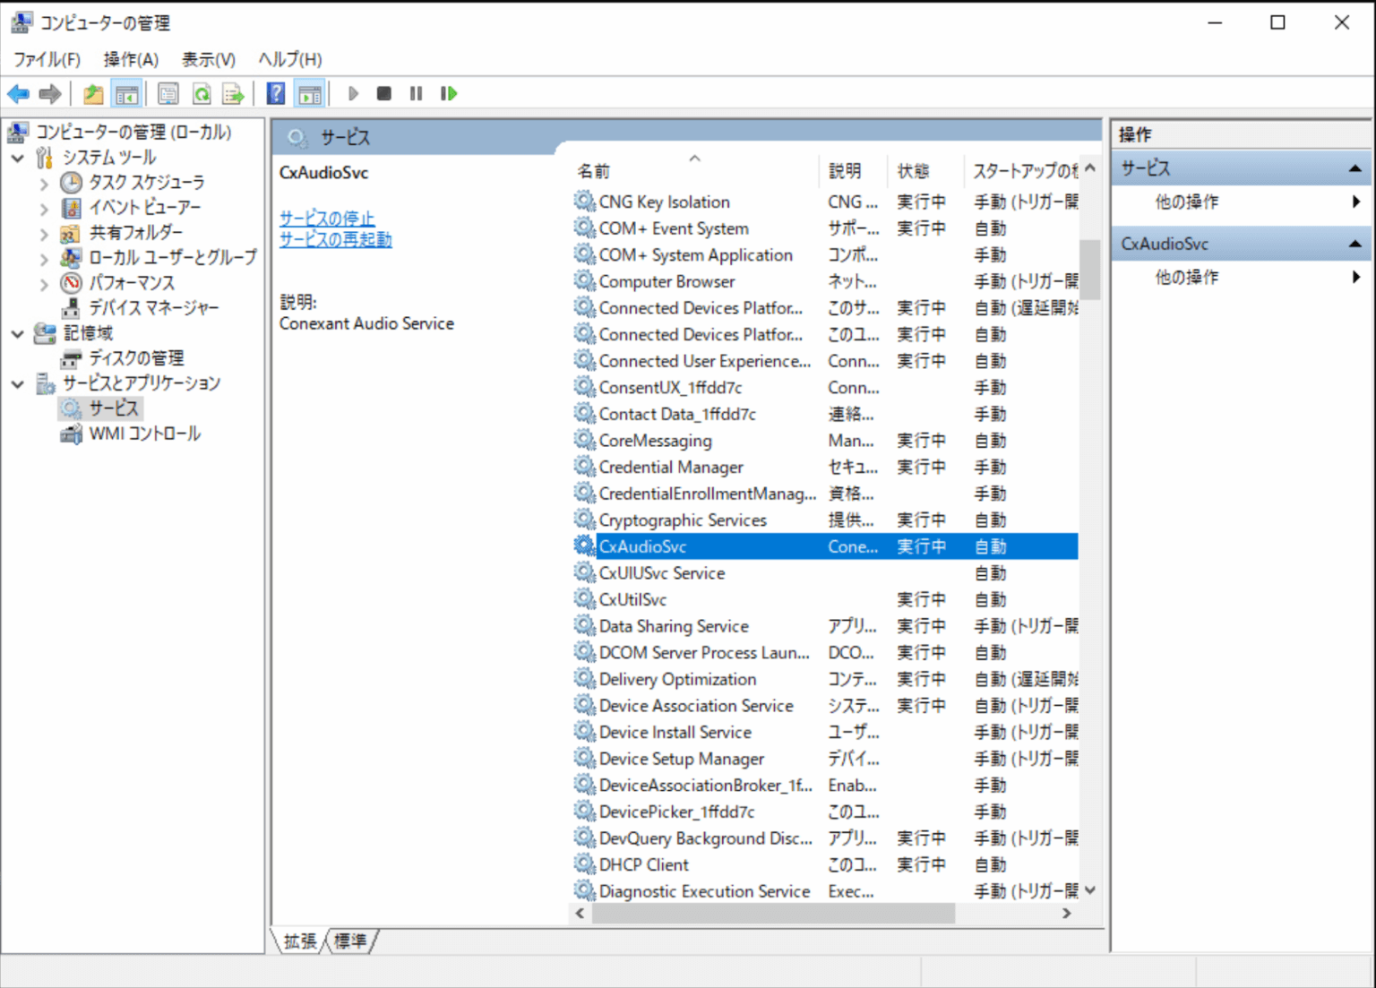Pause the service with the pause toolbar icon
This screenshot has height=988, width=1376.
coord(416,93)
